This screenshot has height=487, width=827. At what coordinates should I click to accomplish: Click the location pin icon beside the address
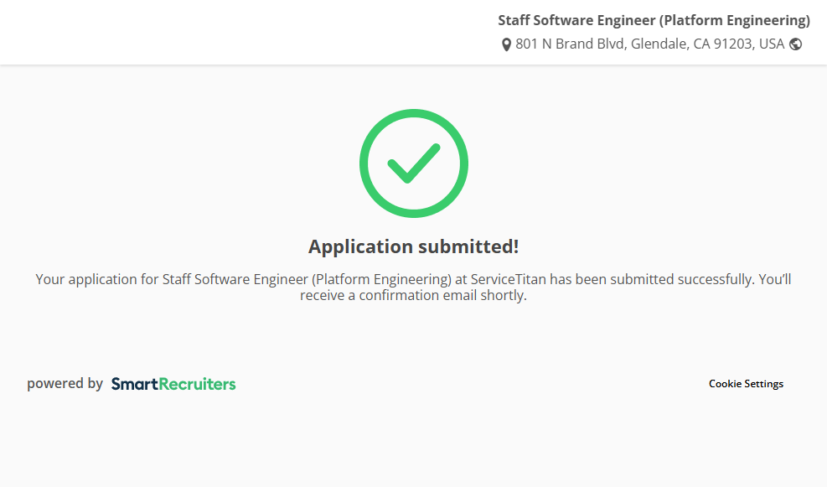click(x=506, y=44)
